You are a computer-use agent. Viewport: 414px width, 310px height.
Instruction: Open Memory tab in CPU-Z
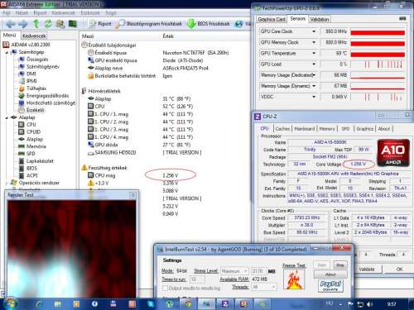pyautogui.click(x=327, y=129)
